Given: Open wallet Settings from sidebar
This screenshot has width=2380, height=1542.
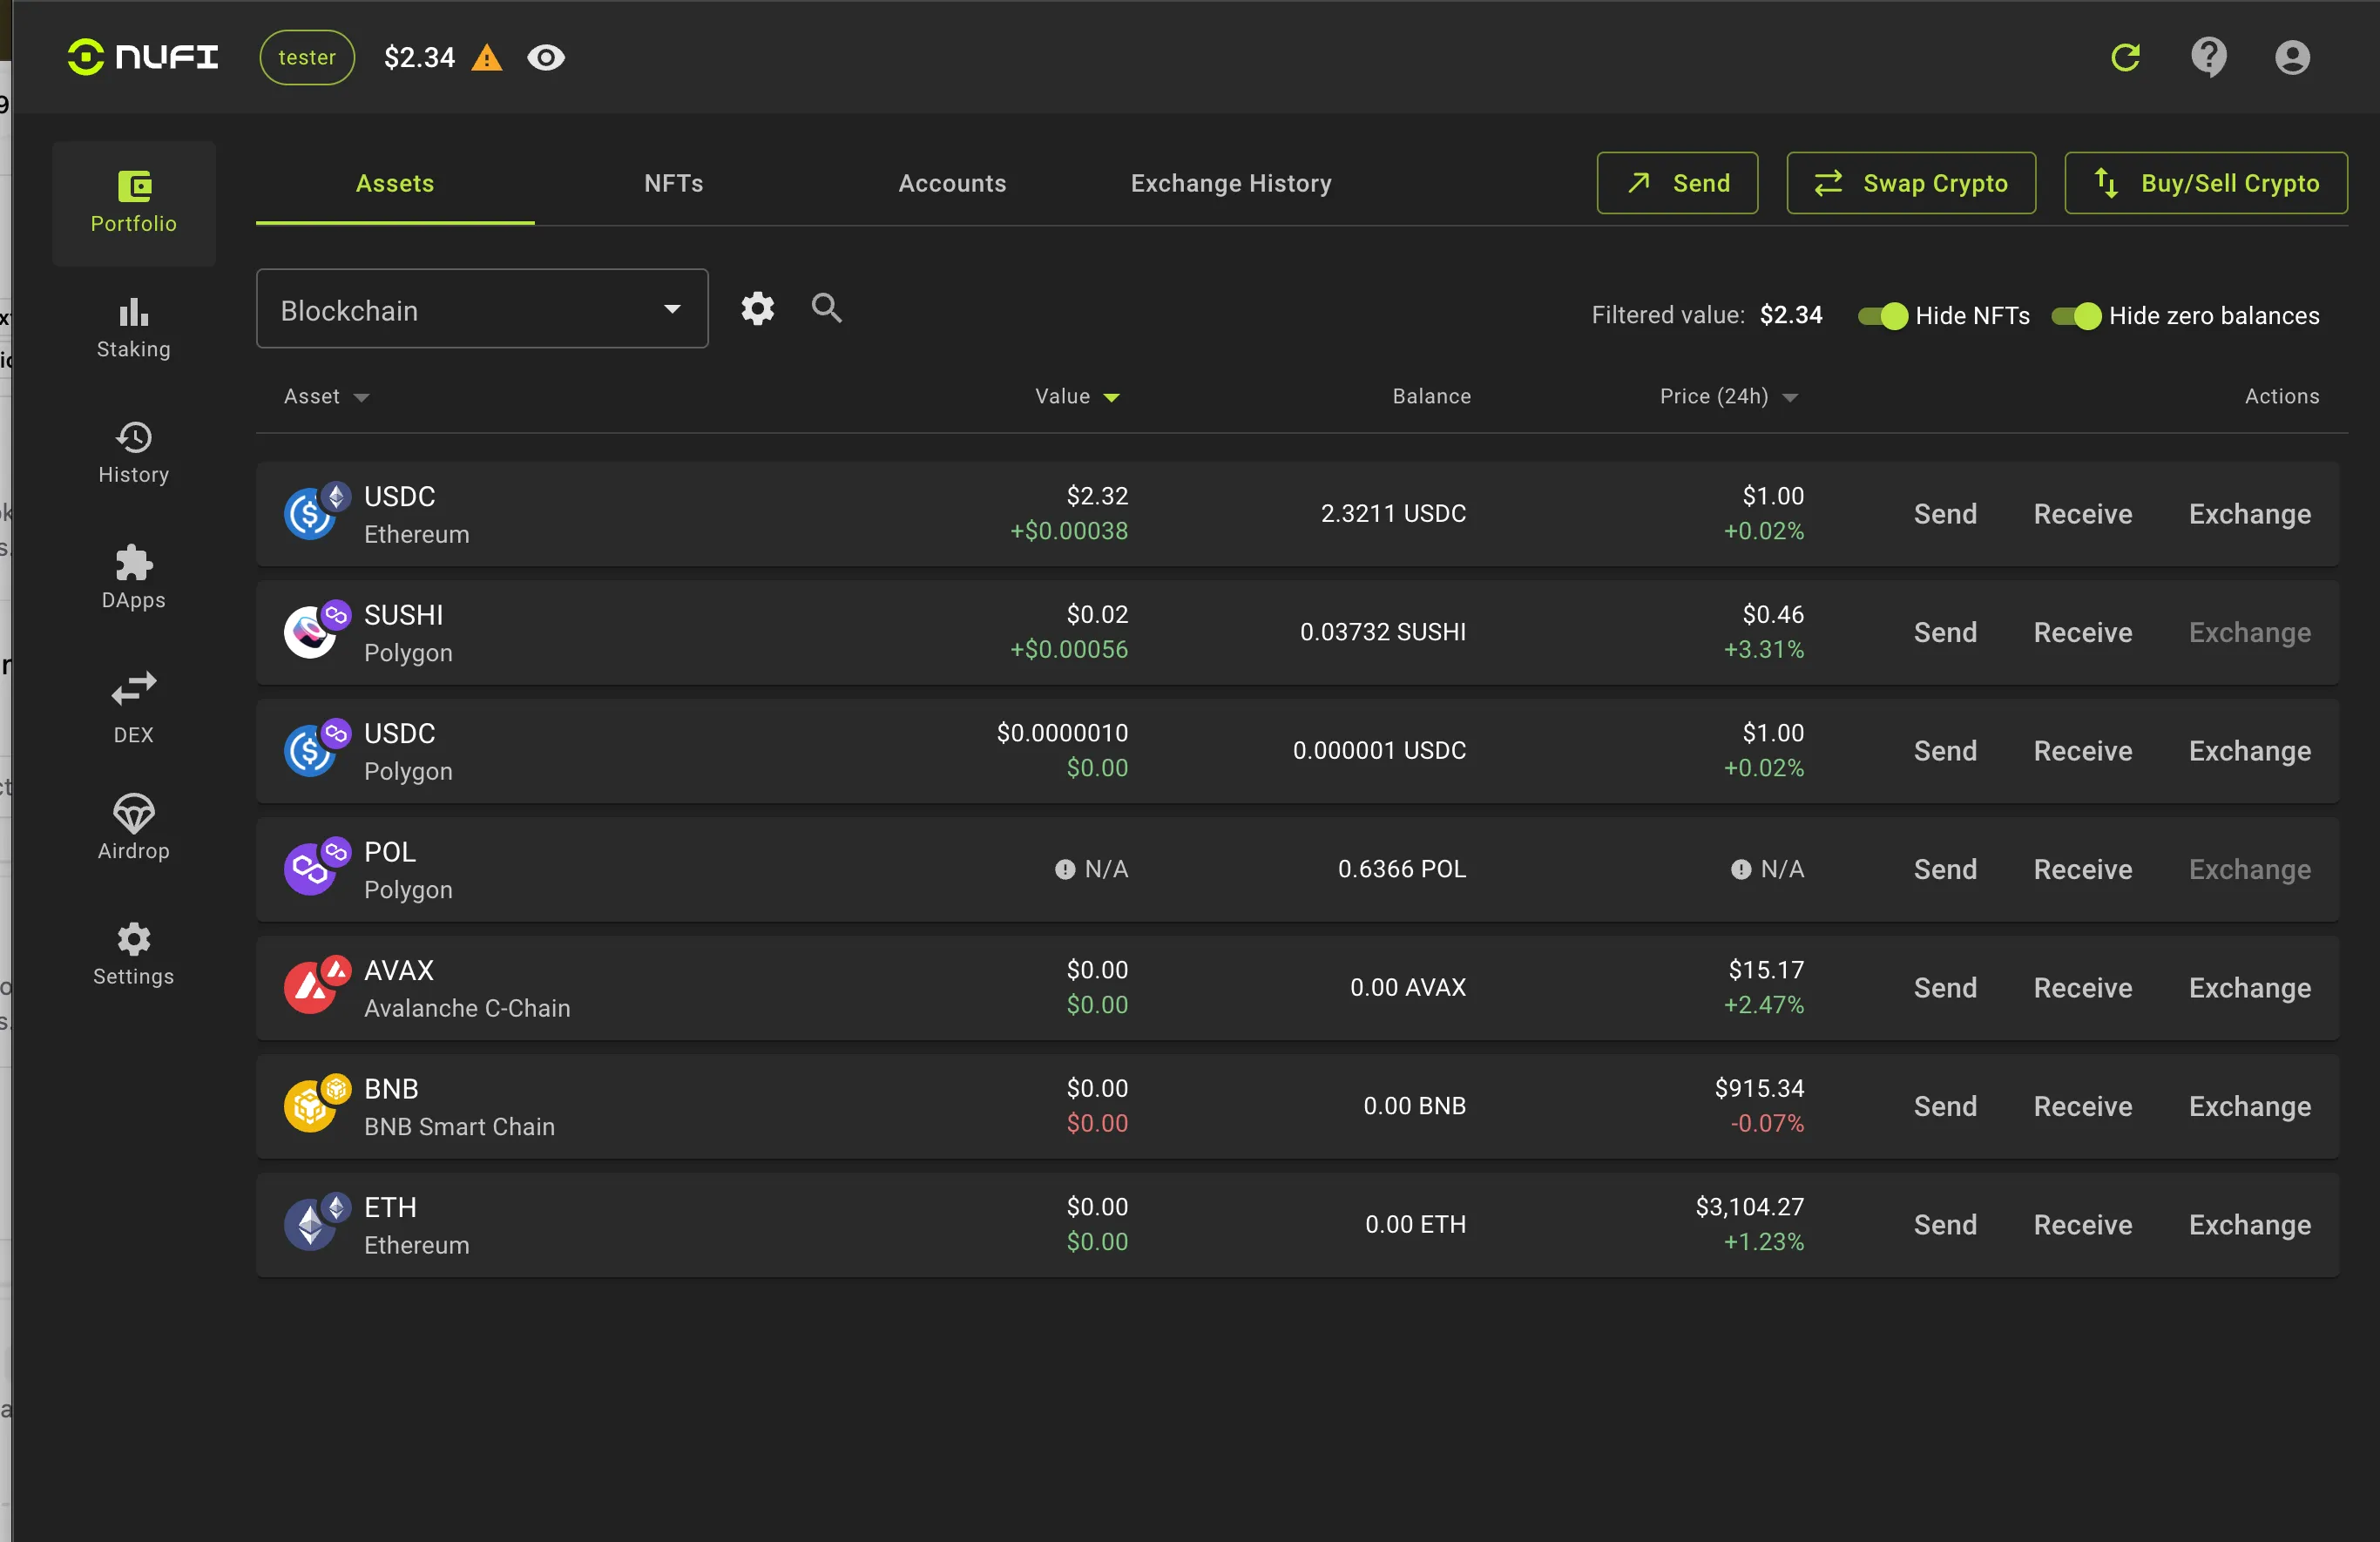Looking at the screenshot, I should coord(133,952).
